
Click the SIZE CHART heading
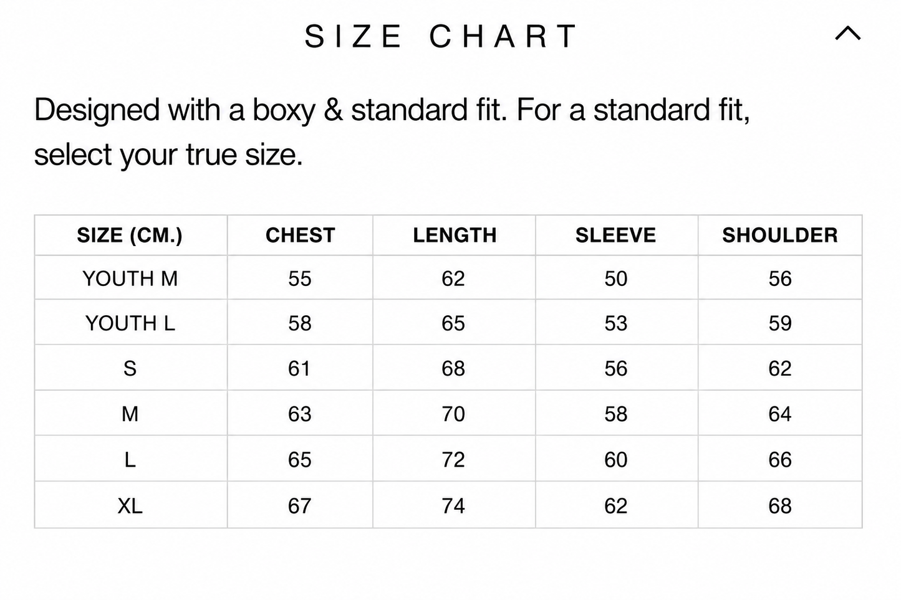(x=441, y=36)
